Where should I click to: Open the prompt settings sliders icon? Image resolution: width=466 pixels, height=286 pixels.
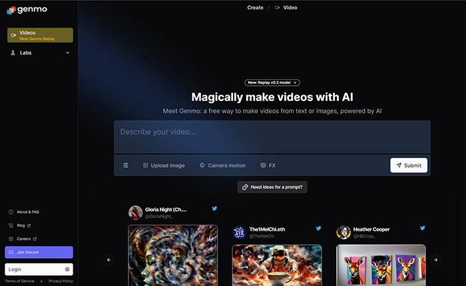coord(126,165)
